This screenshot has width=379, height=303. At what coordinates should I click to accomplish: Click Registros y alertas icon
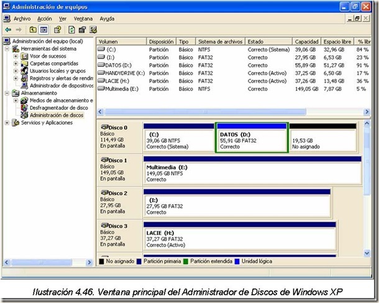click(24, 78)
